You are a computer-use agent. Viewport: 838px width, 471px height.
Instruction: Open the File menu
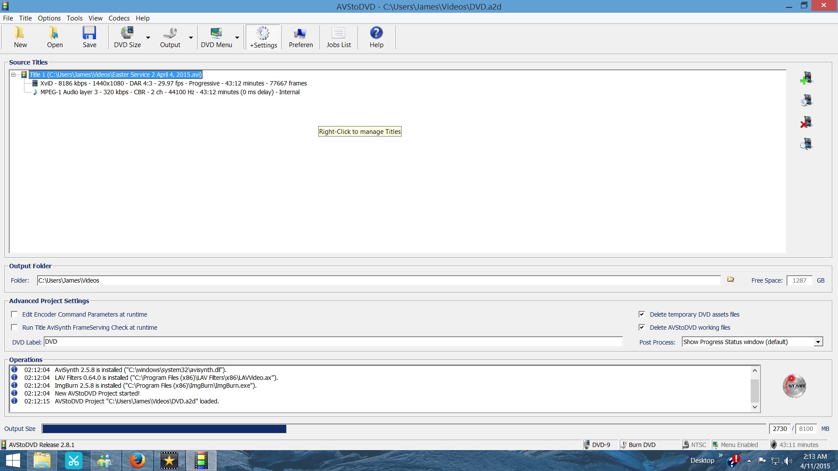(x=8, y=18)
